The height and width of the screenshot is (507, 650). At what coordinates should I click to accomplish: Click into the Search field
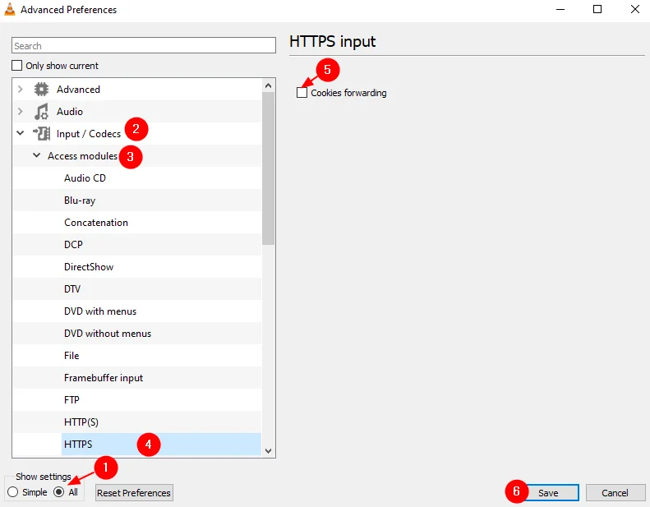pos(144,45)
